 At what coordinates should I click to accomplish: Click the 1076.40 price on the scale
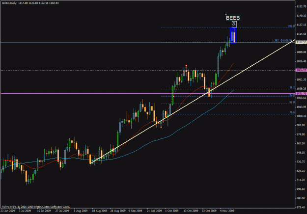pyautogui.click(x=301, y=61)
